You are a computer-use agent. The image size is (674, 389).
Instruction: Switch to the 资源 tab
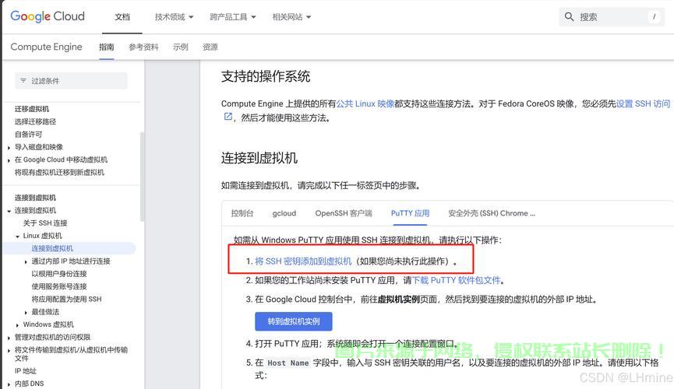click(x=210, y=47)
